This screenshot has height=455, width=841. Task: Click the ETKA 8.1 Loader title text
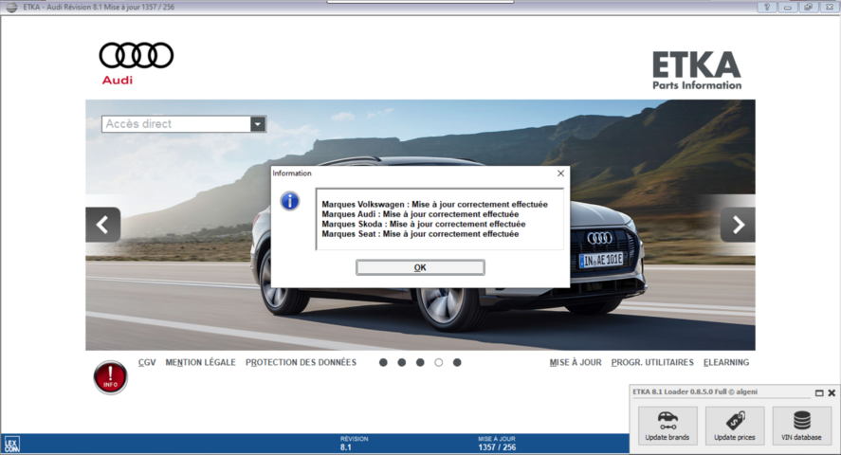pyautogui.click(x=695, y=391)
